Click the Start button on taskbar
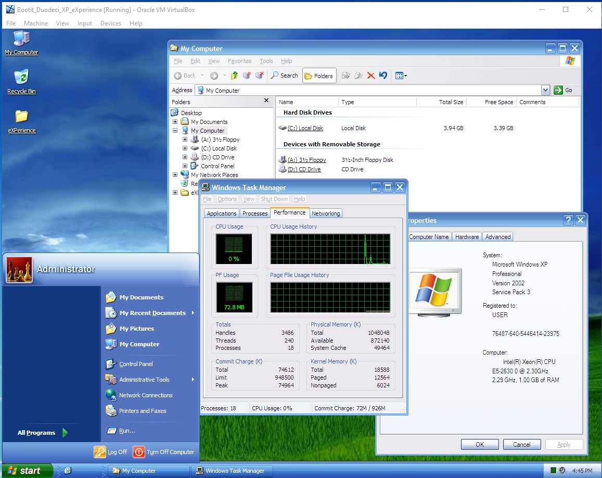 [x=27, y=471]
